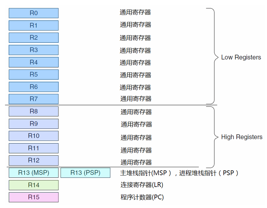Click the R0 register box

(x=33, y=13)
